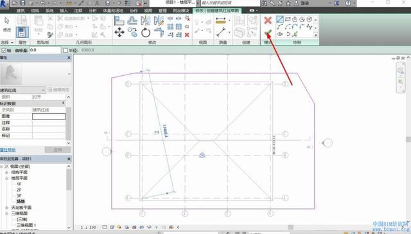Select the Align tool
This screenshot has width=411, height=234.
119,21
